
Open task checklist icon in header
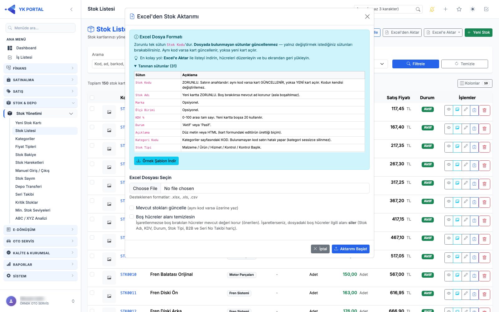click(486, 9)
